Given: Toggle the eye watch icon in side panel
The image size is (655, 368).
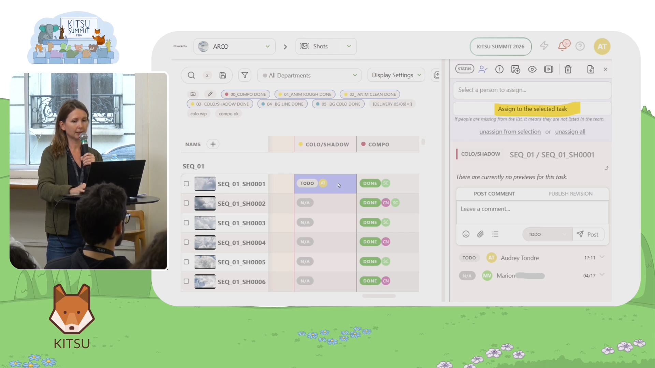Looking at the screenshot, I should coord(532,70).
